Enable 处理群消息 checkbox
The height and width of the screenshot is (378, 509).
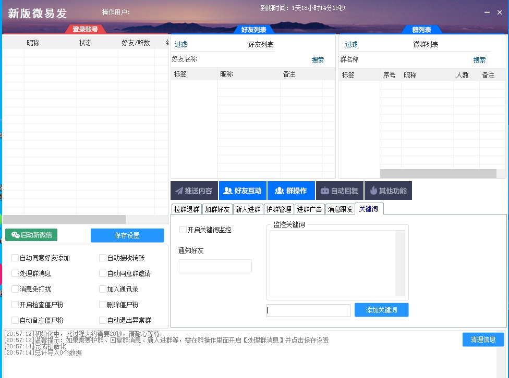(x=15, y=273)
